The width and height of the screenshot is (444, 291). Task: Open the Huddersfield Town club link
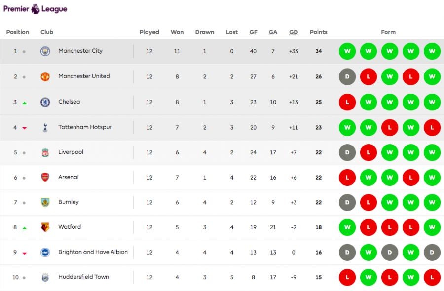83,277
